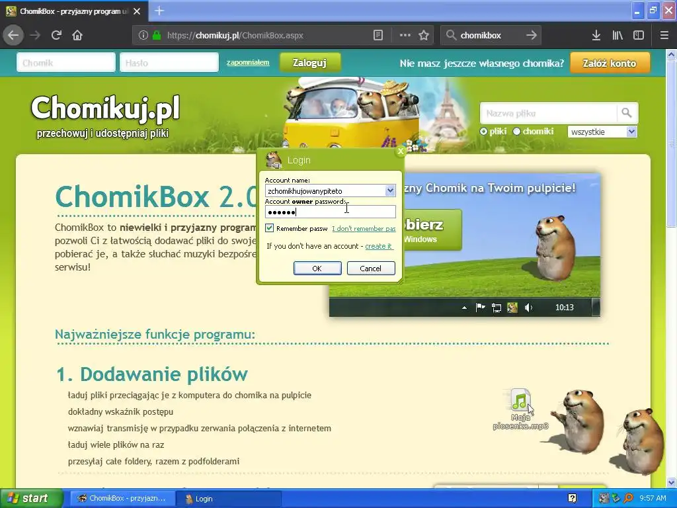Screen dimensions: 677x508
Task: Click the show hidden icons arrow in screenshot
Action: coord(464,308)
